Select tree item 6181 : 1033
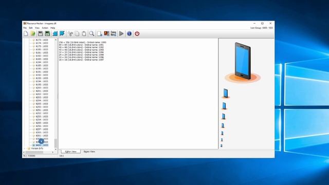The width and height of the screenshot is (329, 185). 42,52
